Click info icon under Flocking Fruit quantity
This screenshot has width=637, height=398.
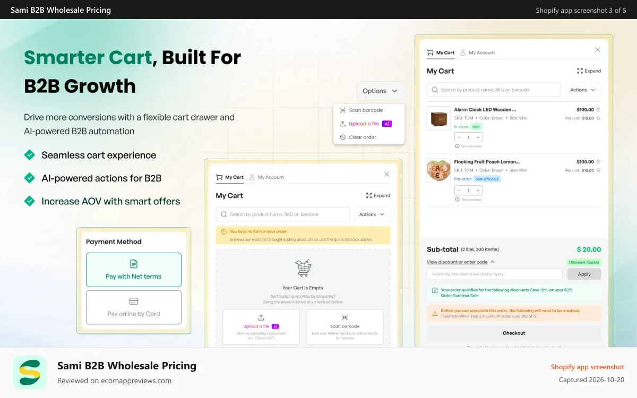pyautogui.click(x=457, y=200)
